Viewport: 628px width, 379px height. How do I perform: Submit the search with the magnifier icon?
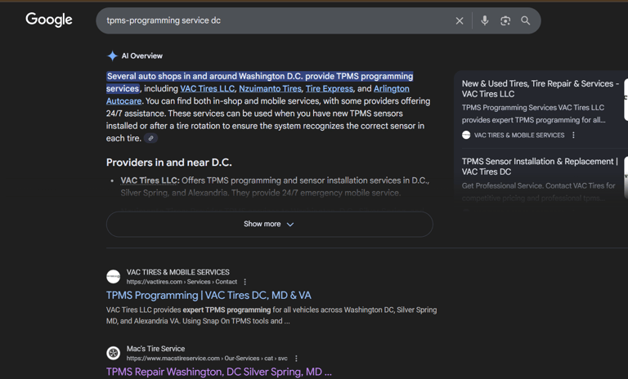pyautogui.click(x=526, y=20)
